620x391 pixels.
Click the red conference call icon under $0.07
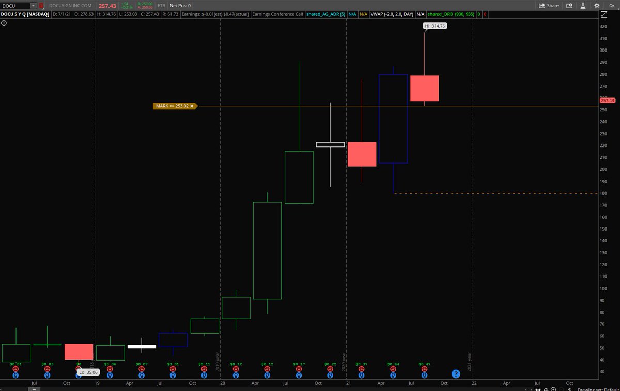click(x=142, y=369)
